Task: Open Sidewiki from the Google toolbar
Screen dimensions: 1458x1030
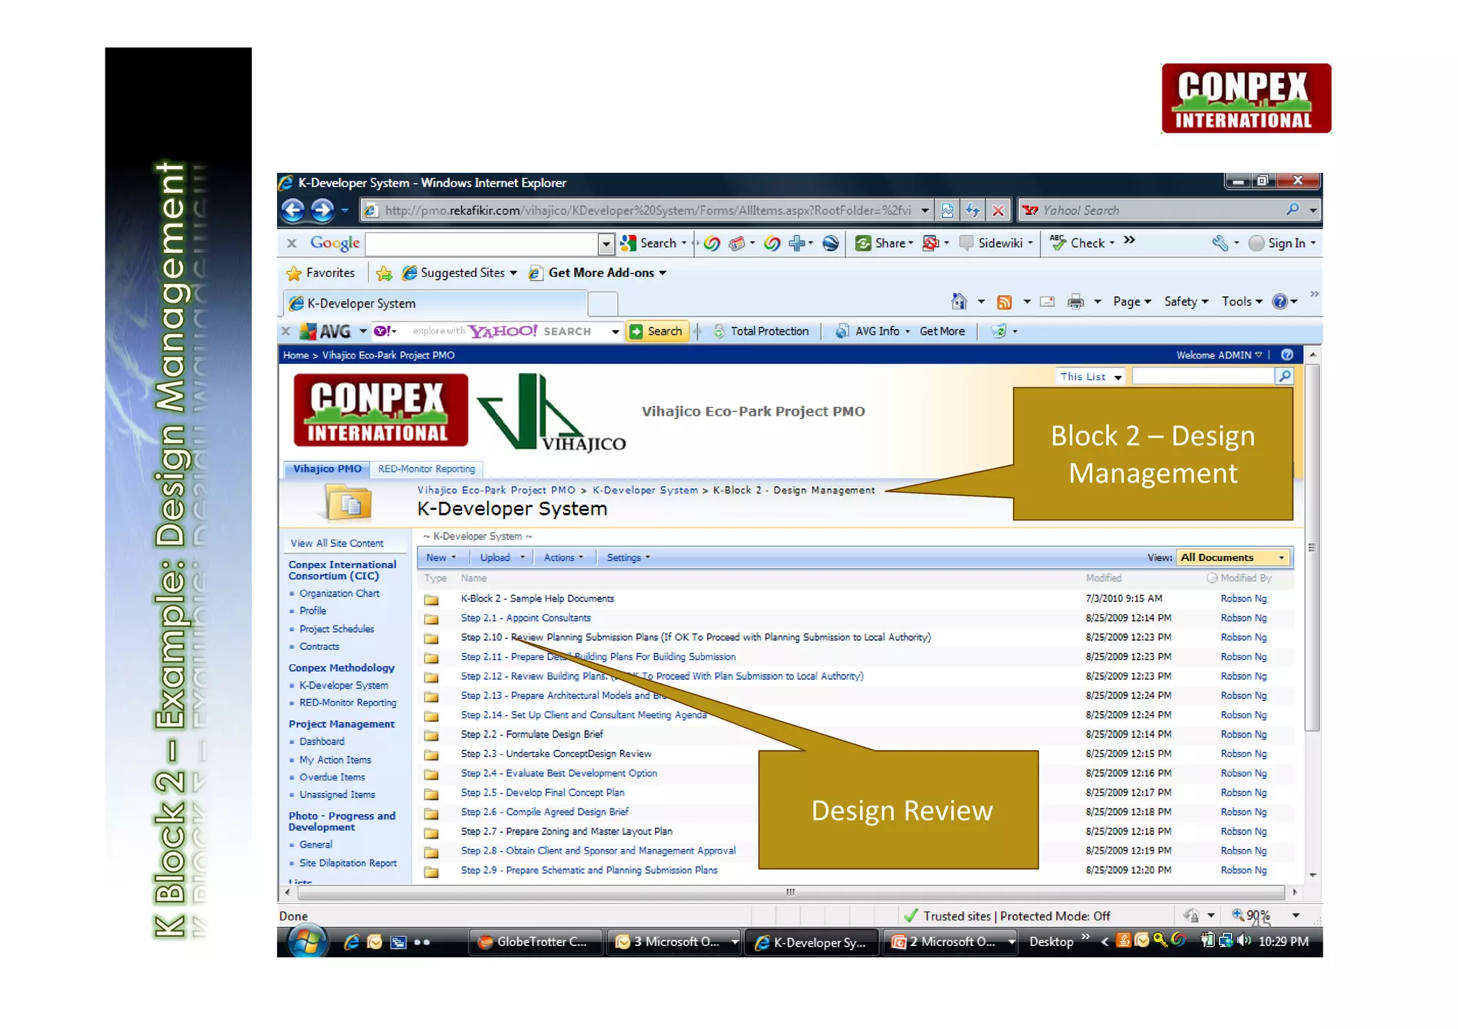Action: (x=996, y=243)
